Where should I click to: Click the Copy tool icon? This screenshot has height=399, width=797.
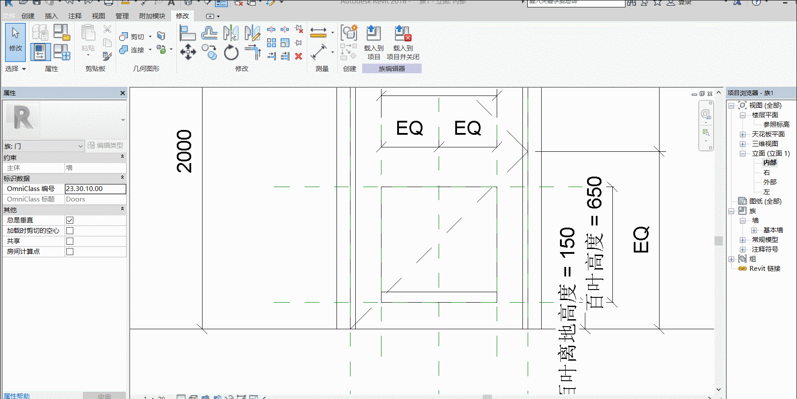(x=210, y=52)
